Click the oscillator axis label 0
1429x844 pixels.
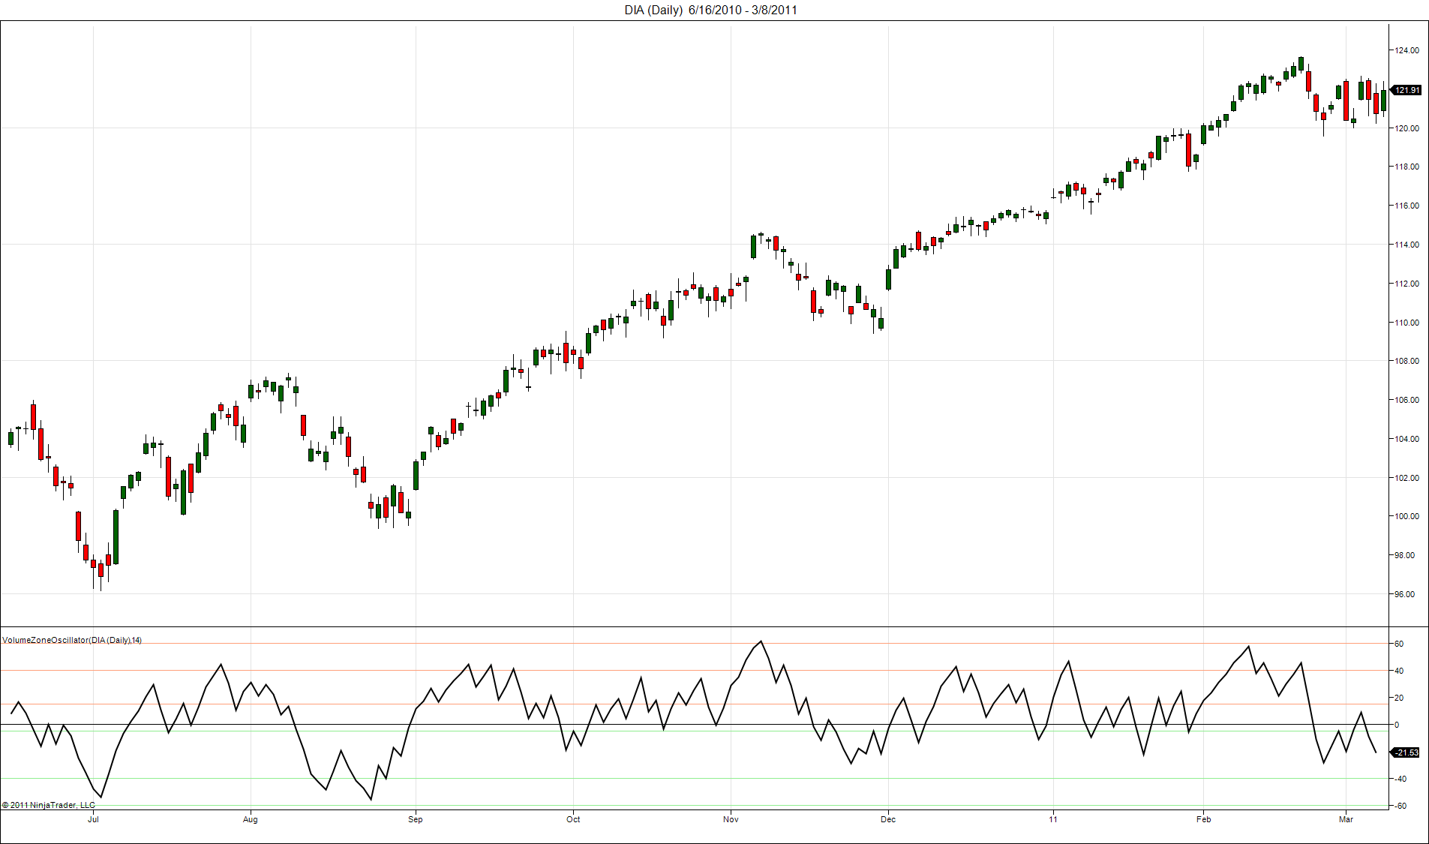point(1397,725)
